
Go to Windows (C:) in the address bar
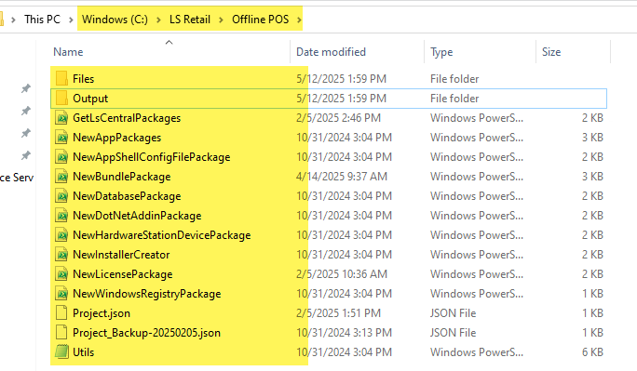(115, 20)
